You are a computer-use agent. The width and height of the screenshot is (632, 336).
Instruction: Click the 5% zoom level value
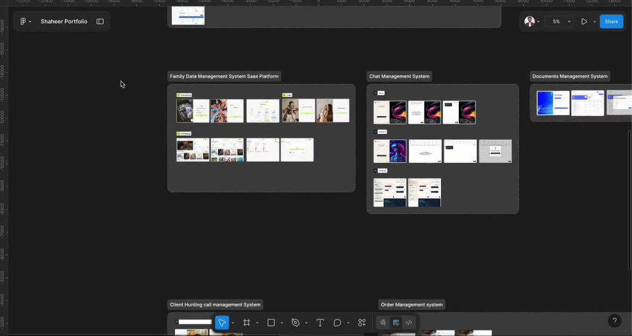pos(556,21)
